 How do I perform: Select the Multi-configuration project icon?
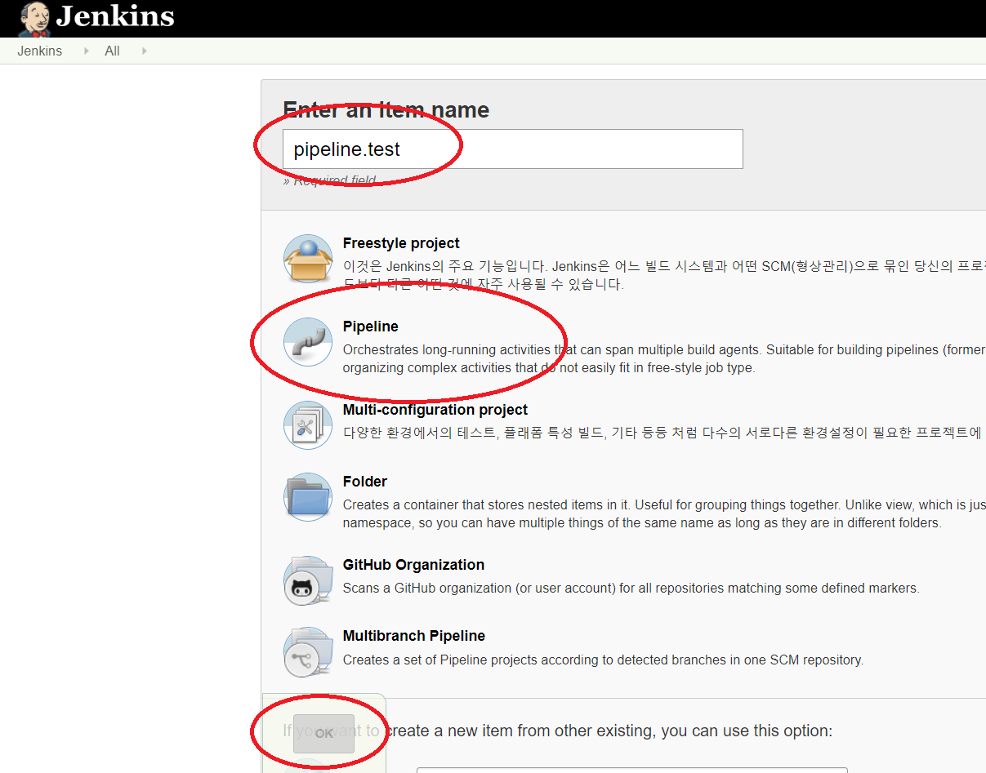(x=308, y=425)
